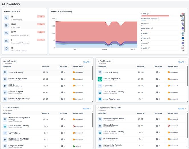
Task: Toggle the Chatbots legend checkbox
Action: [x=182, y=43]
